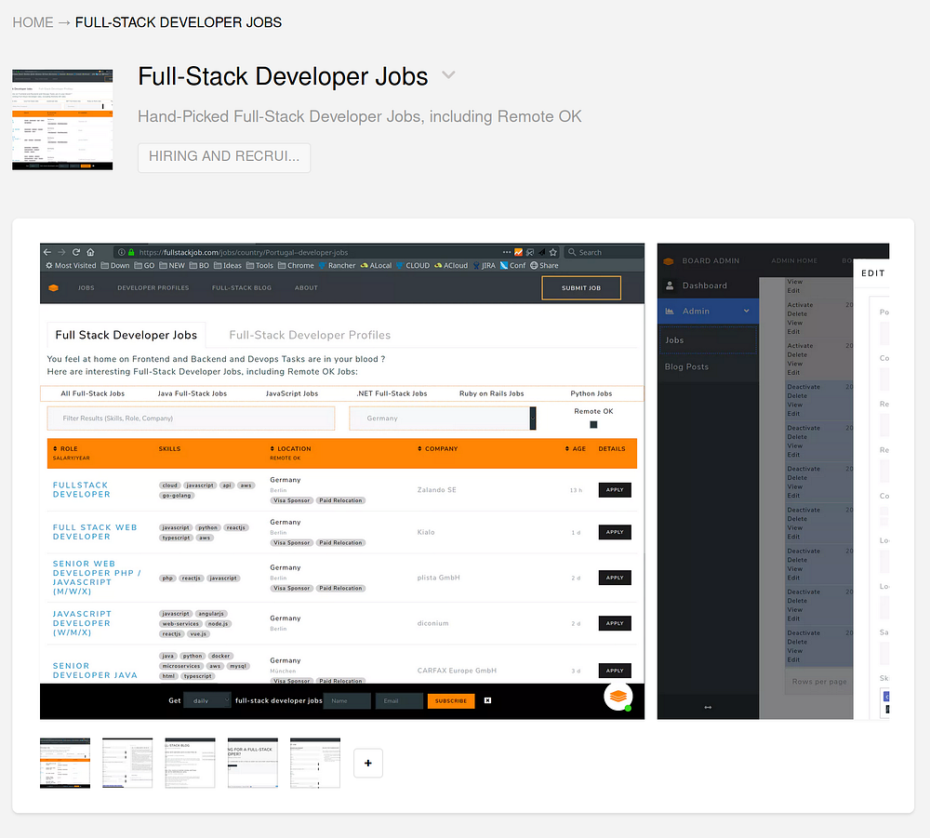Select the first screenshot thumbnail in gallery strip
Viewport: 930px width, 838px height.
tap(65, 763)
